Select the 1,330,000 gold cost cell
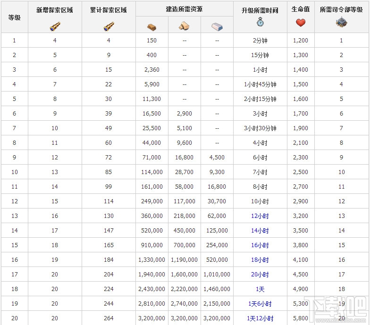The image size is (370, 325). 152,259
